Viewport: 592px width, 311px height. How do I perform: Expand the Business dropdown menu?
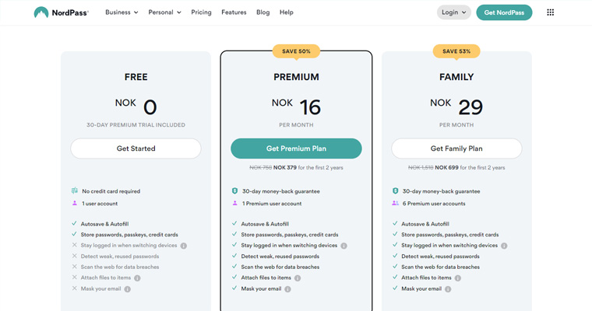click(122, 12)
